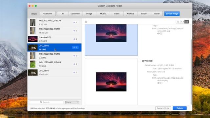Image resolution: width=210 pixels, height=118 pixels.
Task: Open the Name sort dropdown
Action: point(72,102)
